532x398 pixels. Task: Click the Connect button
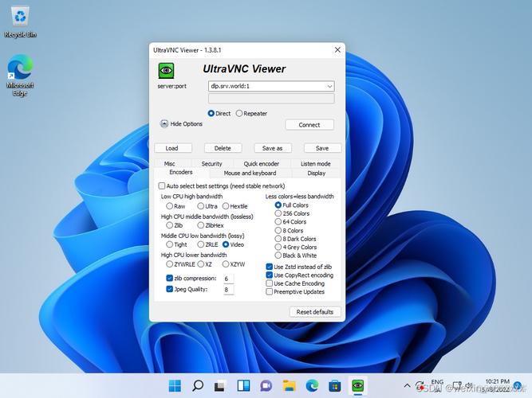309,125
